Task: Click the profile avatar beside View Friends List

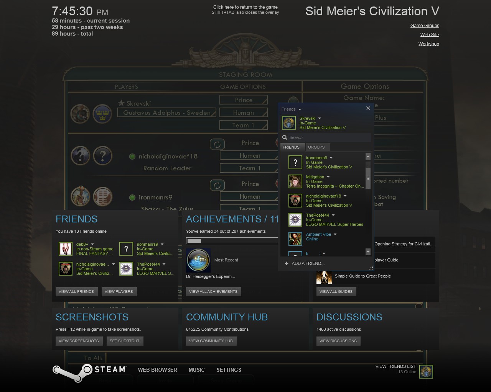Action: 426,372
